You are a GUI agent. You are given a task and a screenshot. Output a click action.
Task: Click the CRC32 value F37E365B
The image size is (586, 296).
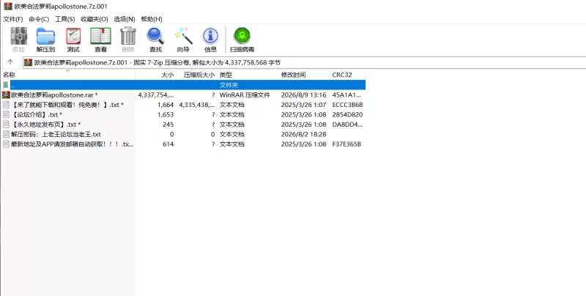[346, 144]
